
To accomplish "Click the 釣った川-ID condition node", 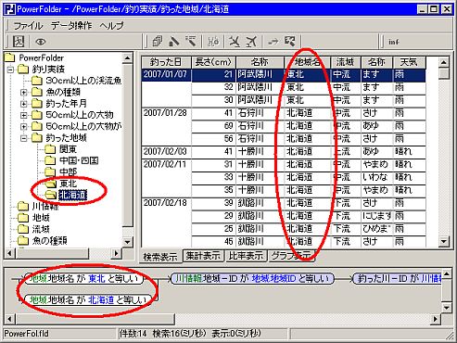I will point(397,279).
